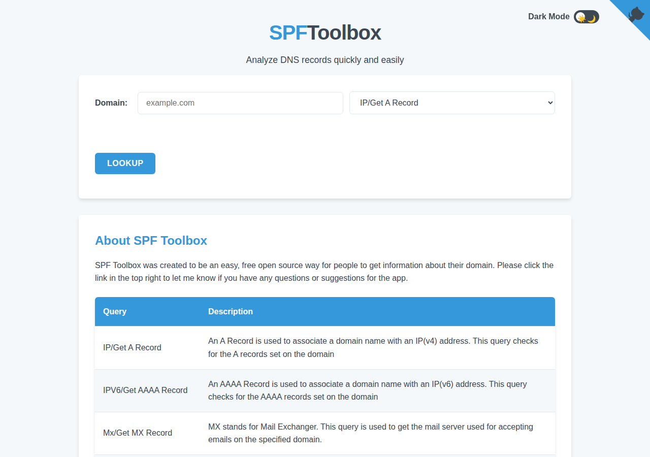Click the 'About SPF Toolbox' heading
Viewport: 650px width, 457px height.
point(151,241)
